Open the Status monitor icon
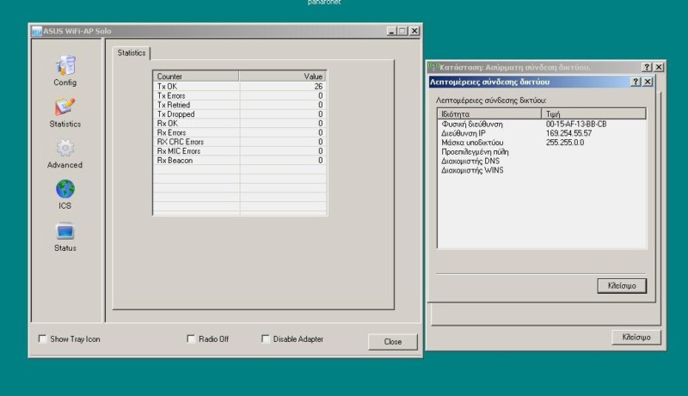This screenshot has height=396, width=688. (65, 231)
